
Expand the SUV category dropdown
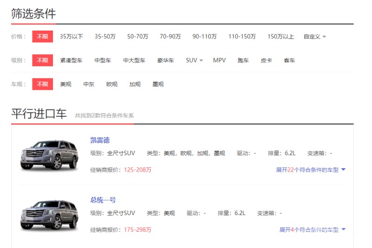pyautogui.click(x=194, y=60)
